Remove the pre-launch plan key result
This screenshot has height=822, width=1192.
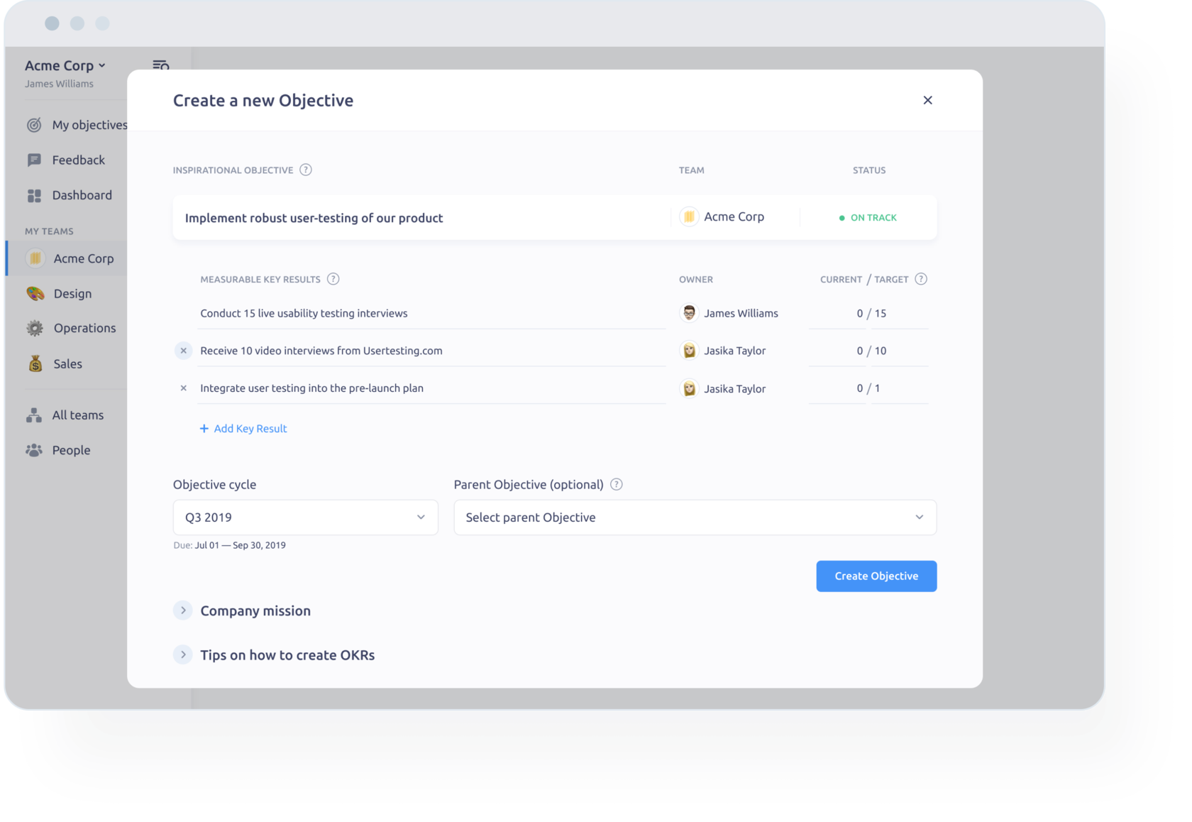click(x=183, y=388)
